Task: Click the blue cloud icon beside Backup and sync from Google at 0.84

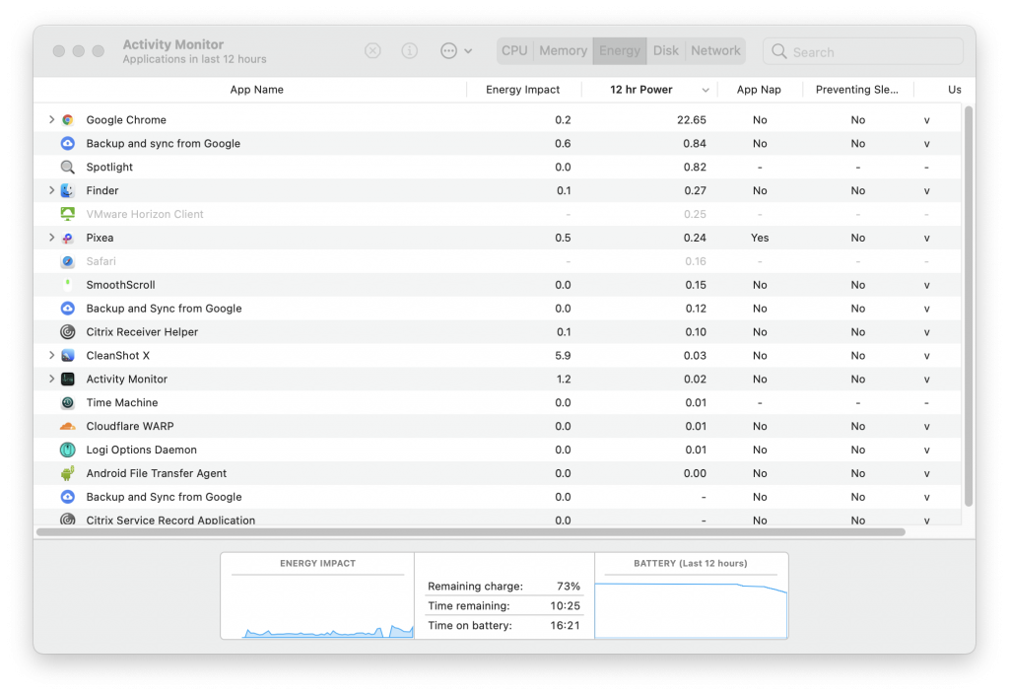Action: (x=68, y=144)
